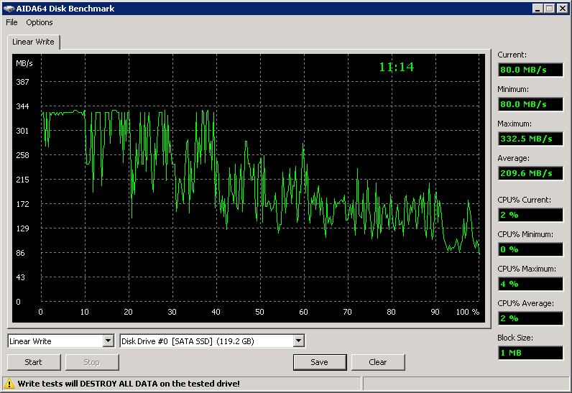Expand the Disk Drive #0 selection dropdown
The image size is (572, 393).
click(299, 341)
